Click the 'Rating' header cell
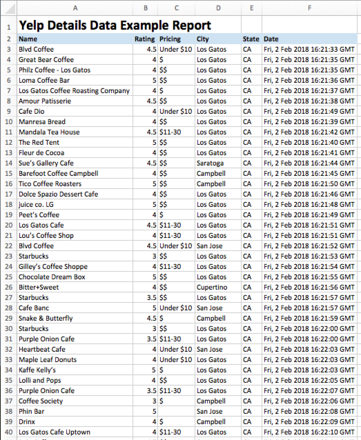The height and width of the screenshot is (440, 361). (146, 39)
